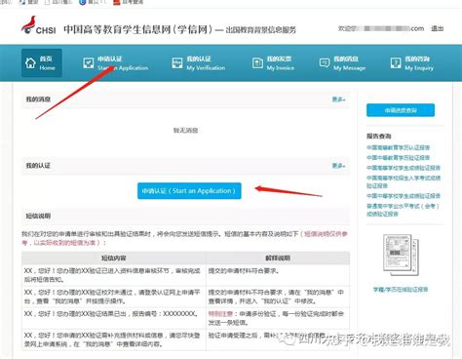The image size is (462, 359).
Task: Click the 暂无消息 empty message text
Action: click(185, 131)
